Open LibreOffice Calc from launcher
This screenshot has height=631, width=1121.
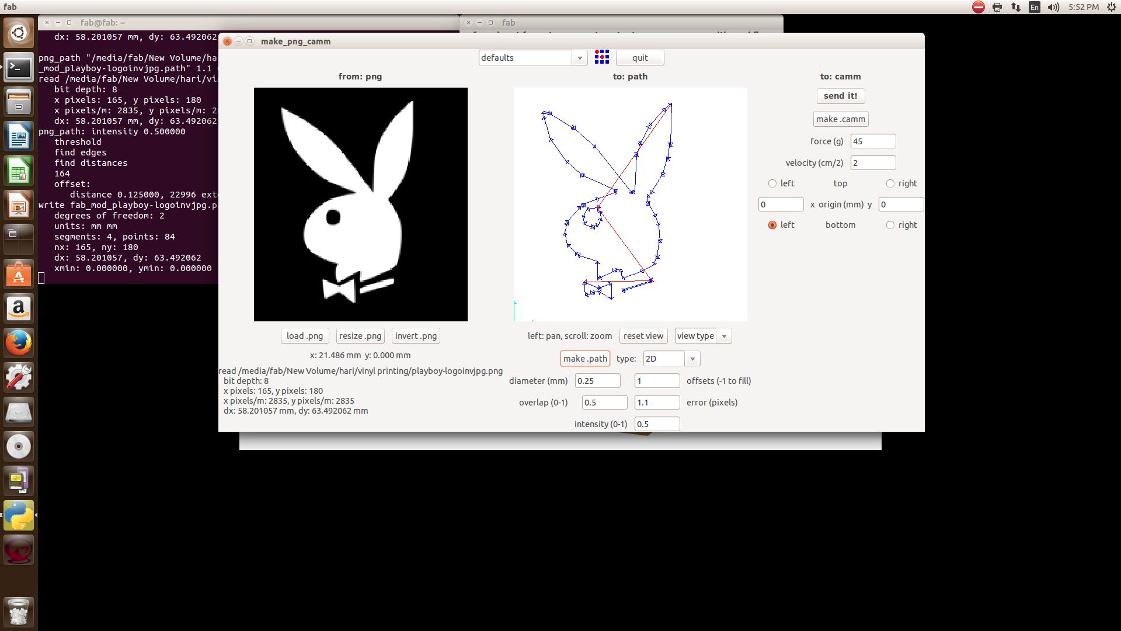pyautogui.click(x=19, y=171)
